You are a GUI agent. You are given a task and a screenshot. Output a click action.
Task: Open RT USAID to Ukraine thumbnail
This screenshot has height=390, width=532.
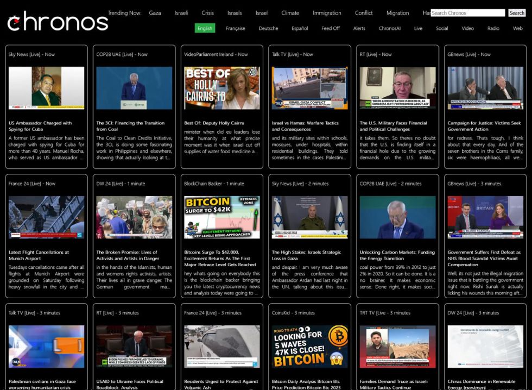pyautogui.click(x=134, y=347)
